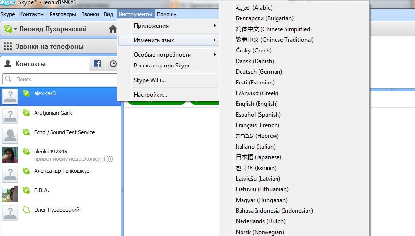Click Звонки на телефоны button
The height and width of the screenshot is (236, 415).
59,46
